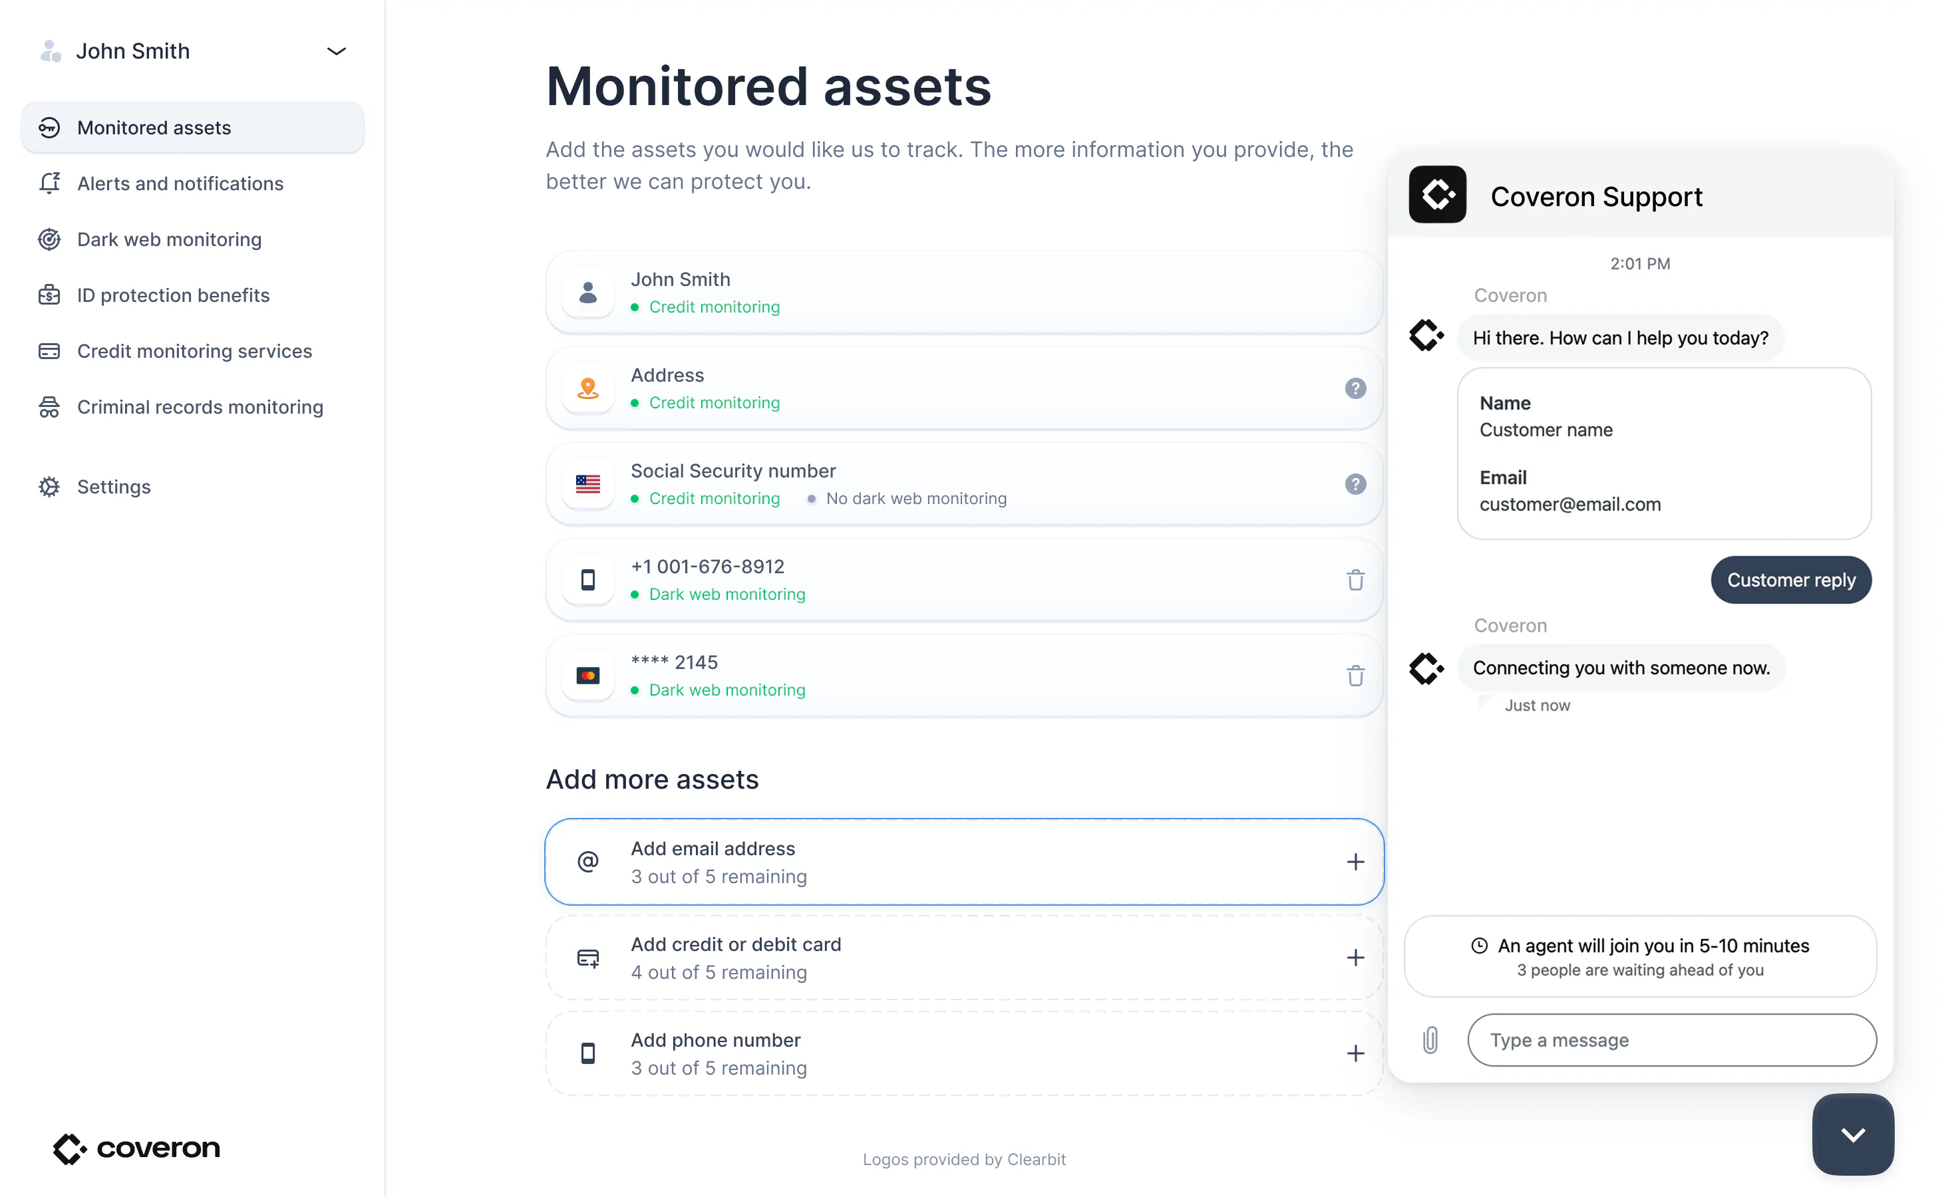Collapse the chat widget with the chevron button
The height and width of the screenshot is (1197, 1948).
click(1853, 1134)
